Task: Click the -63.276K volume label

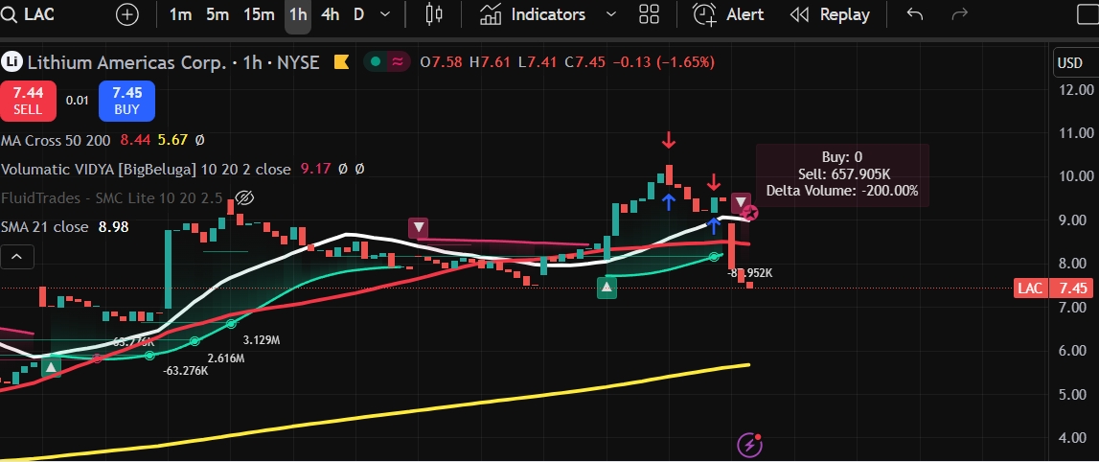Action: point(185,370)
